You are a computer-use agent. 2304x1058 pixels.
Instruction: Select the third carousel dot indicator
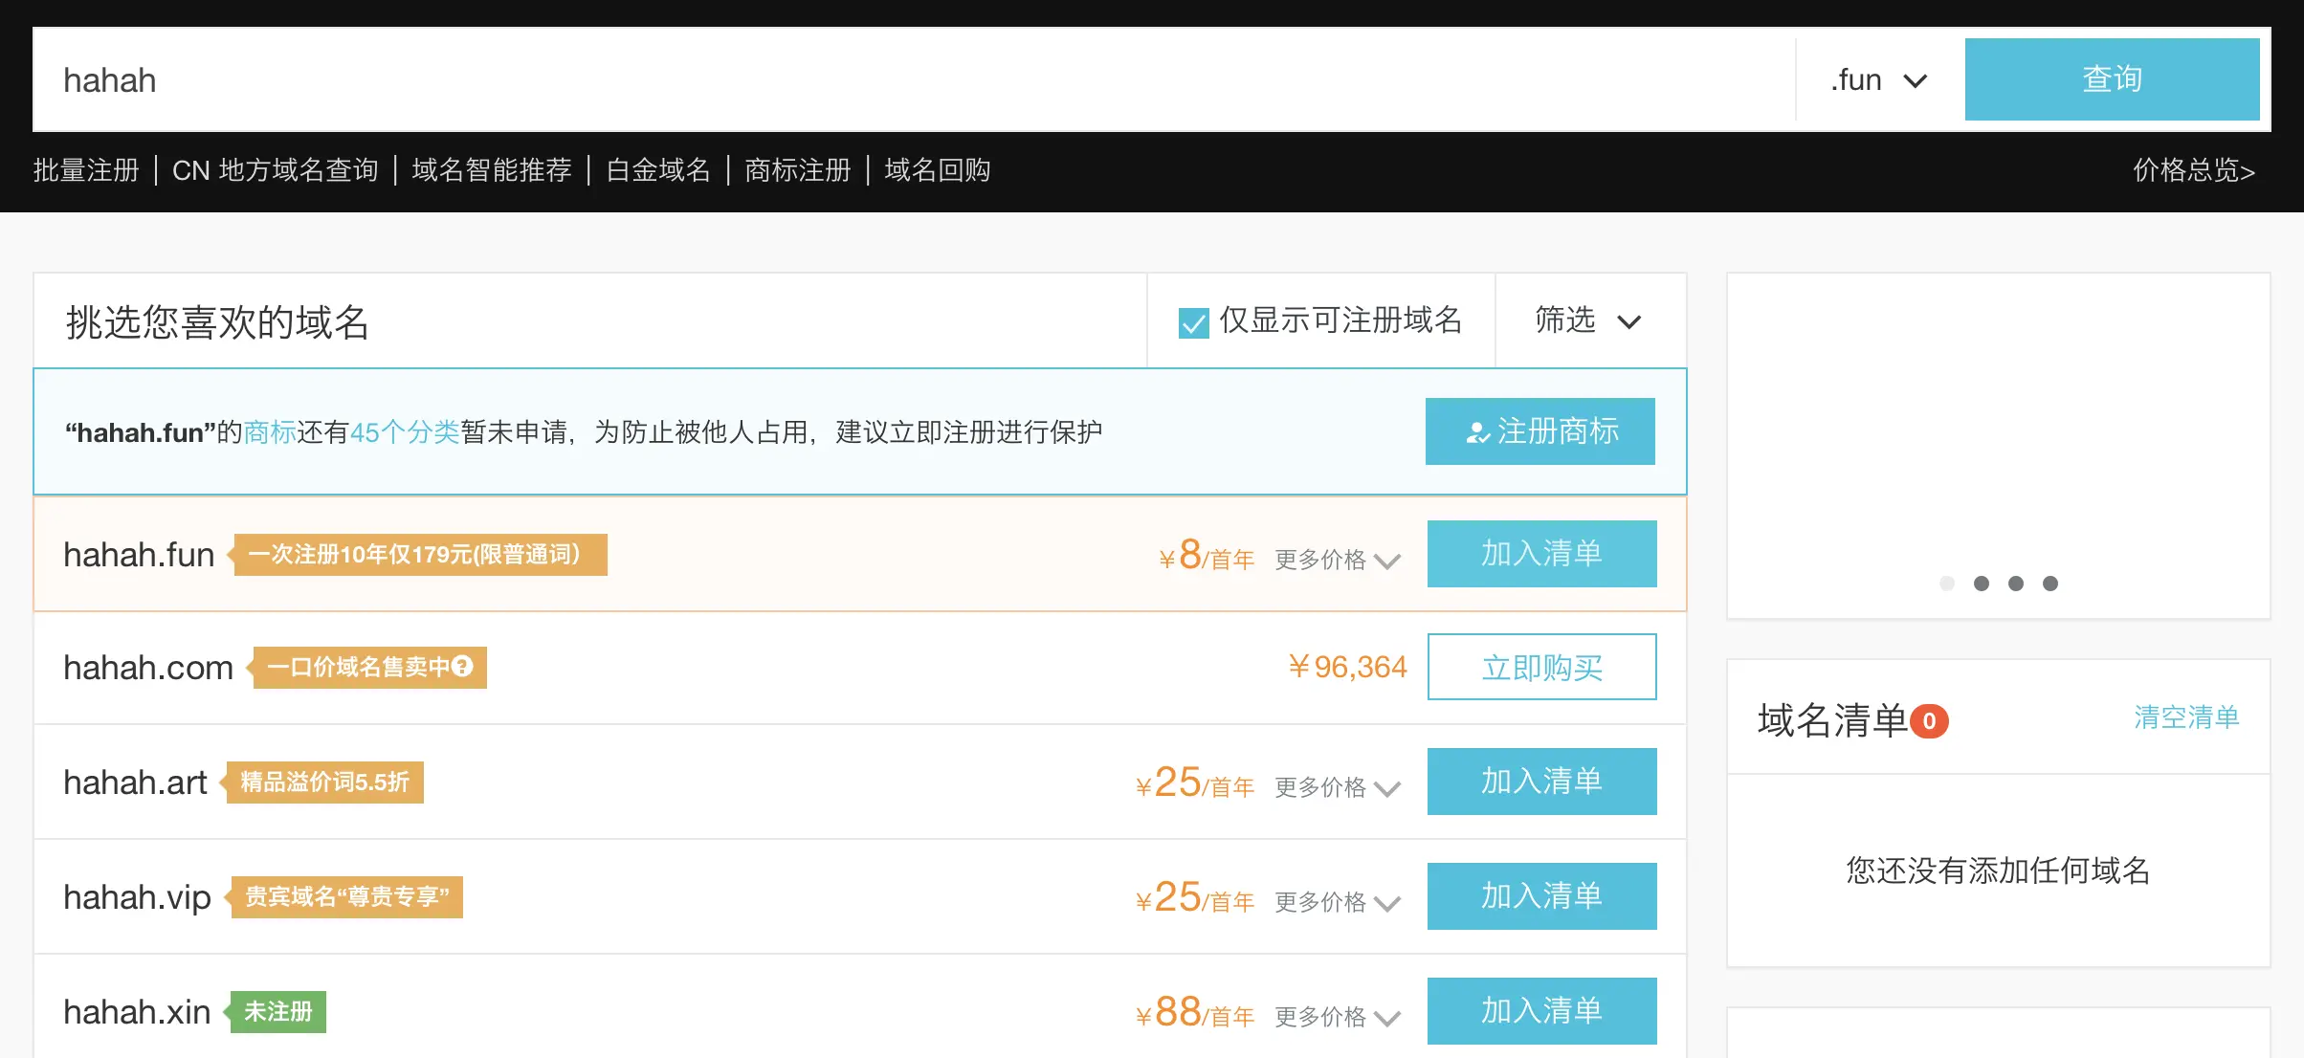[2016, 584]
